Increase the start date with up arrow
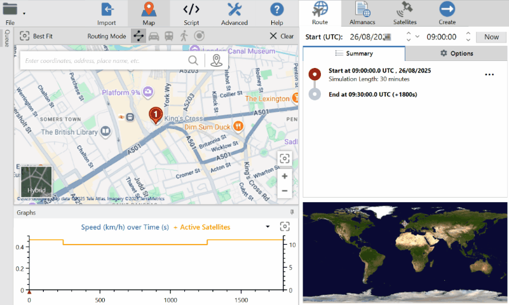Image resolution: width=509 pixels, height=305 pixels. tap(409, 34)
